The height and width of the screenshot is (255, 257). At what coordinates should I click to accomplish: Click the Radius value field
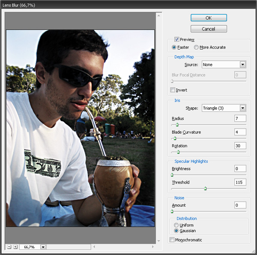[x=240, y=118]
